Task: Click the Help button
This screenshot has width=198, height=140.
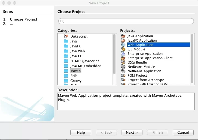Action: (81, 132)
